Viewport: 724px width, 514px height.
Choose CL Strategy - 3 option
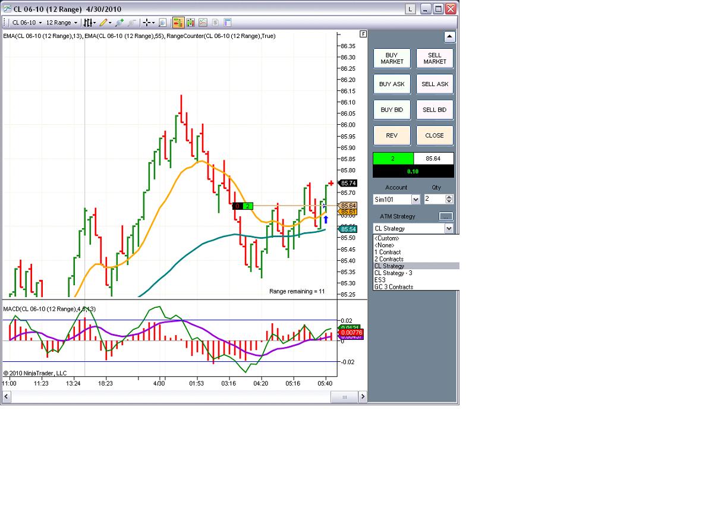click(x=416, y=273)
